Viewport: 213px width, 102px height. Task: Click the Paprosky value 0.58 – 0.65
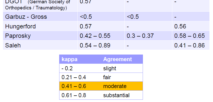pyautogui.click(x=189, y=36)
